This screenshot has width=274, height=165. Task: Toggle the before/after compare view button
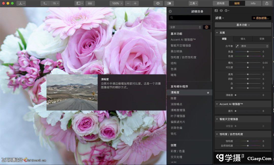[169, 3]
